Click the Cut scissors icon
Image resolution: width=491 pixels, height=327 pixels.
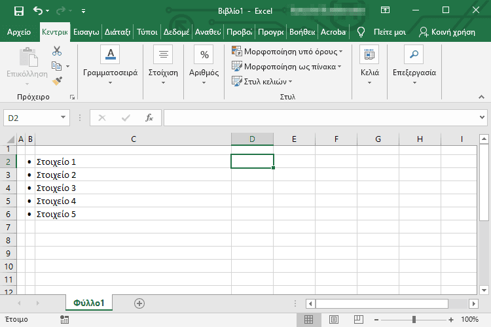click(x=57, y=51)
